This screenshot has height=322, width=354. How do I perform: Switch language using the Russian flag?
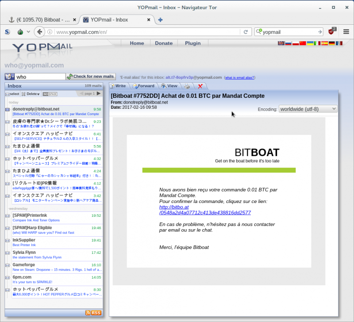[289, 43]
